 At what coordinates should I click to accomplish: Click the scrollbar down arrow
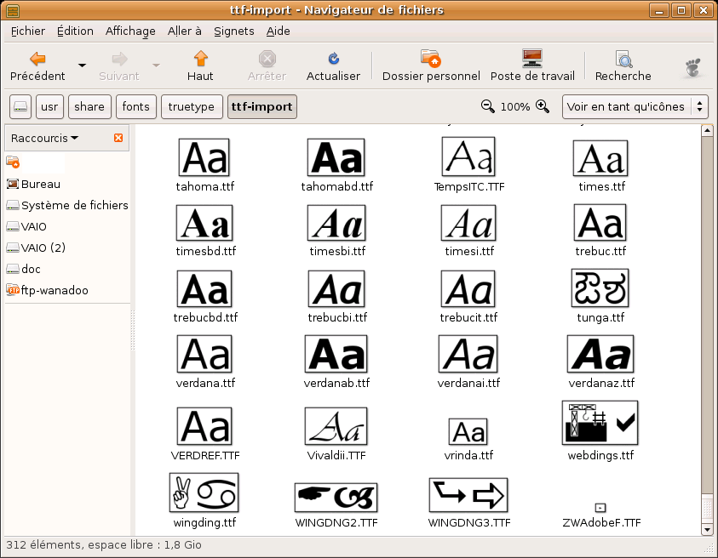click(x=706, y=529)
